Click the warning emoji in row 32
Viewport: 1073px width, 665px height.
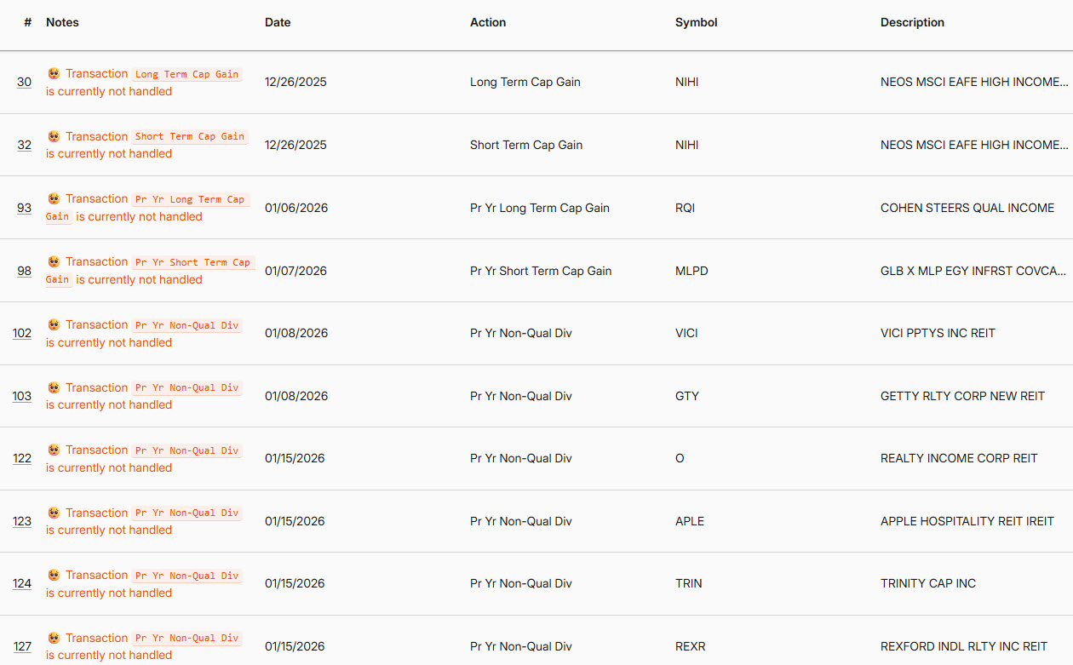(x=54, y=136)
